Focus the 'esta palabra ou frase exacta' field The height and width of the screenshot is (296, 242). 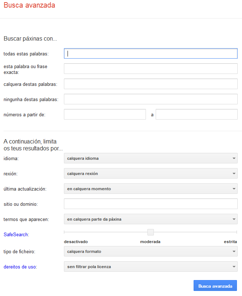pos(151,69)
